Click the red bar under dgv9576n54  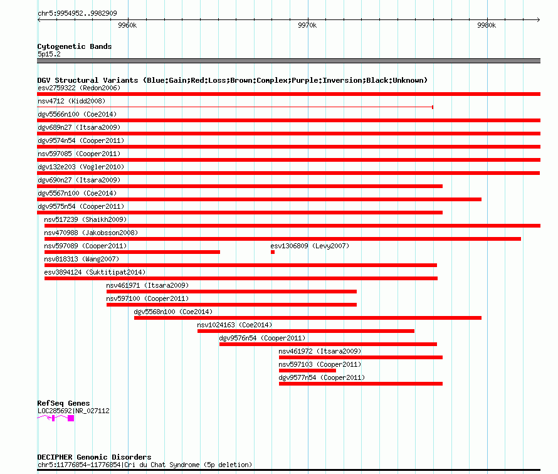[x=328, y=344]
